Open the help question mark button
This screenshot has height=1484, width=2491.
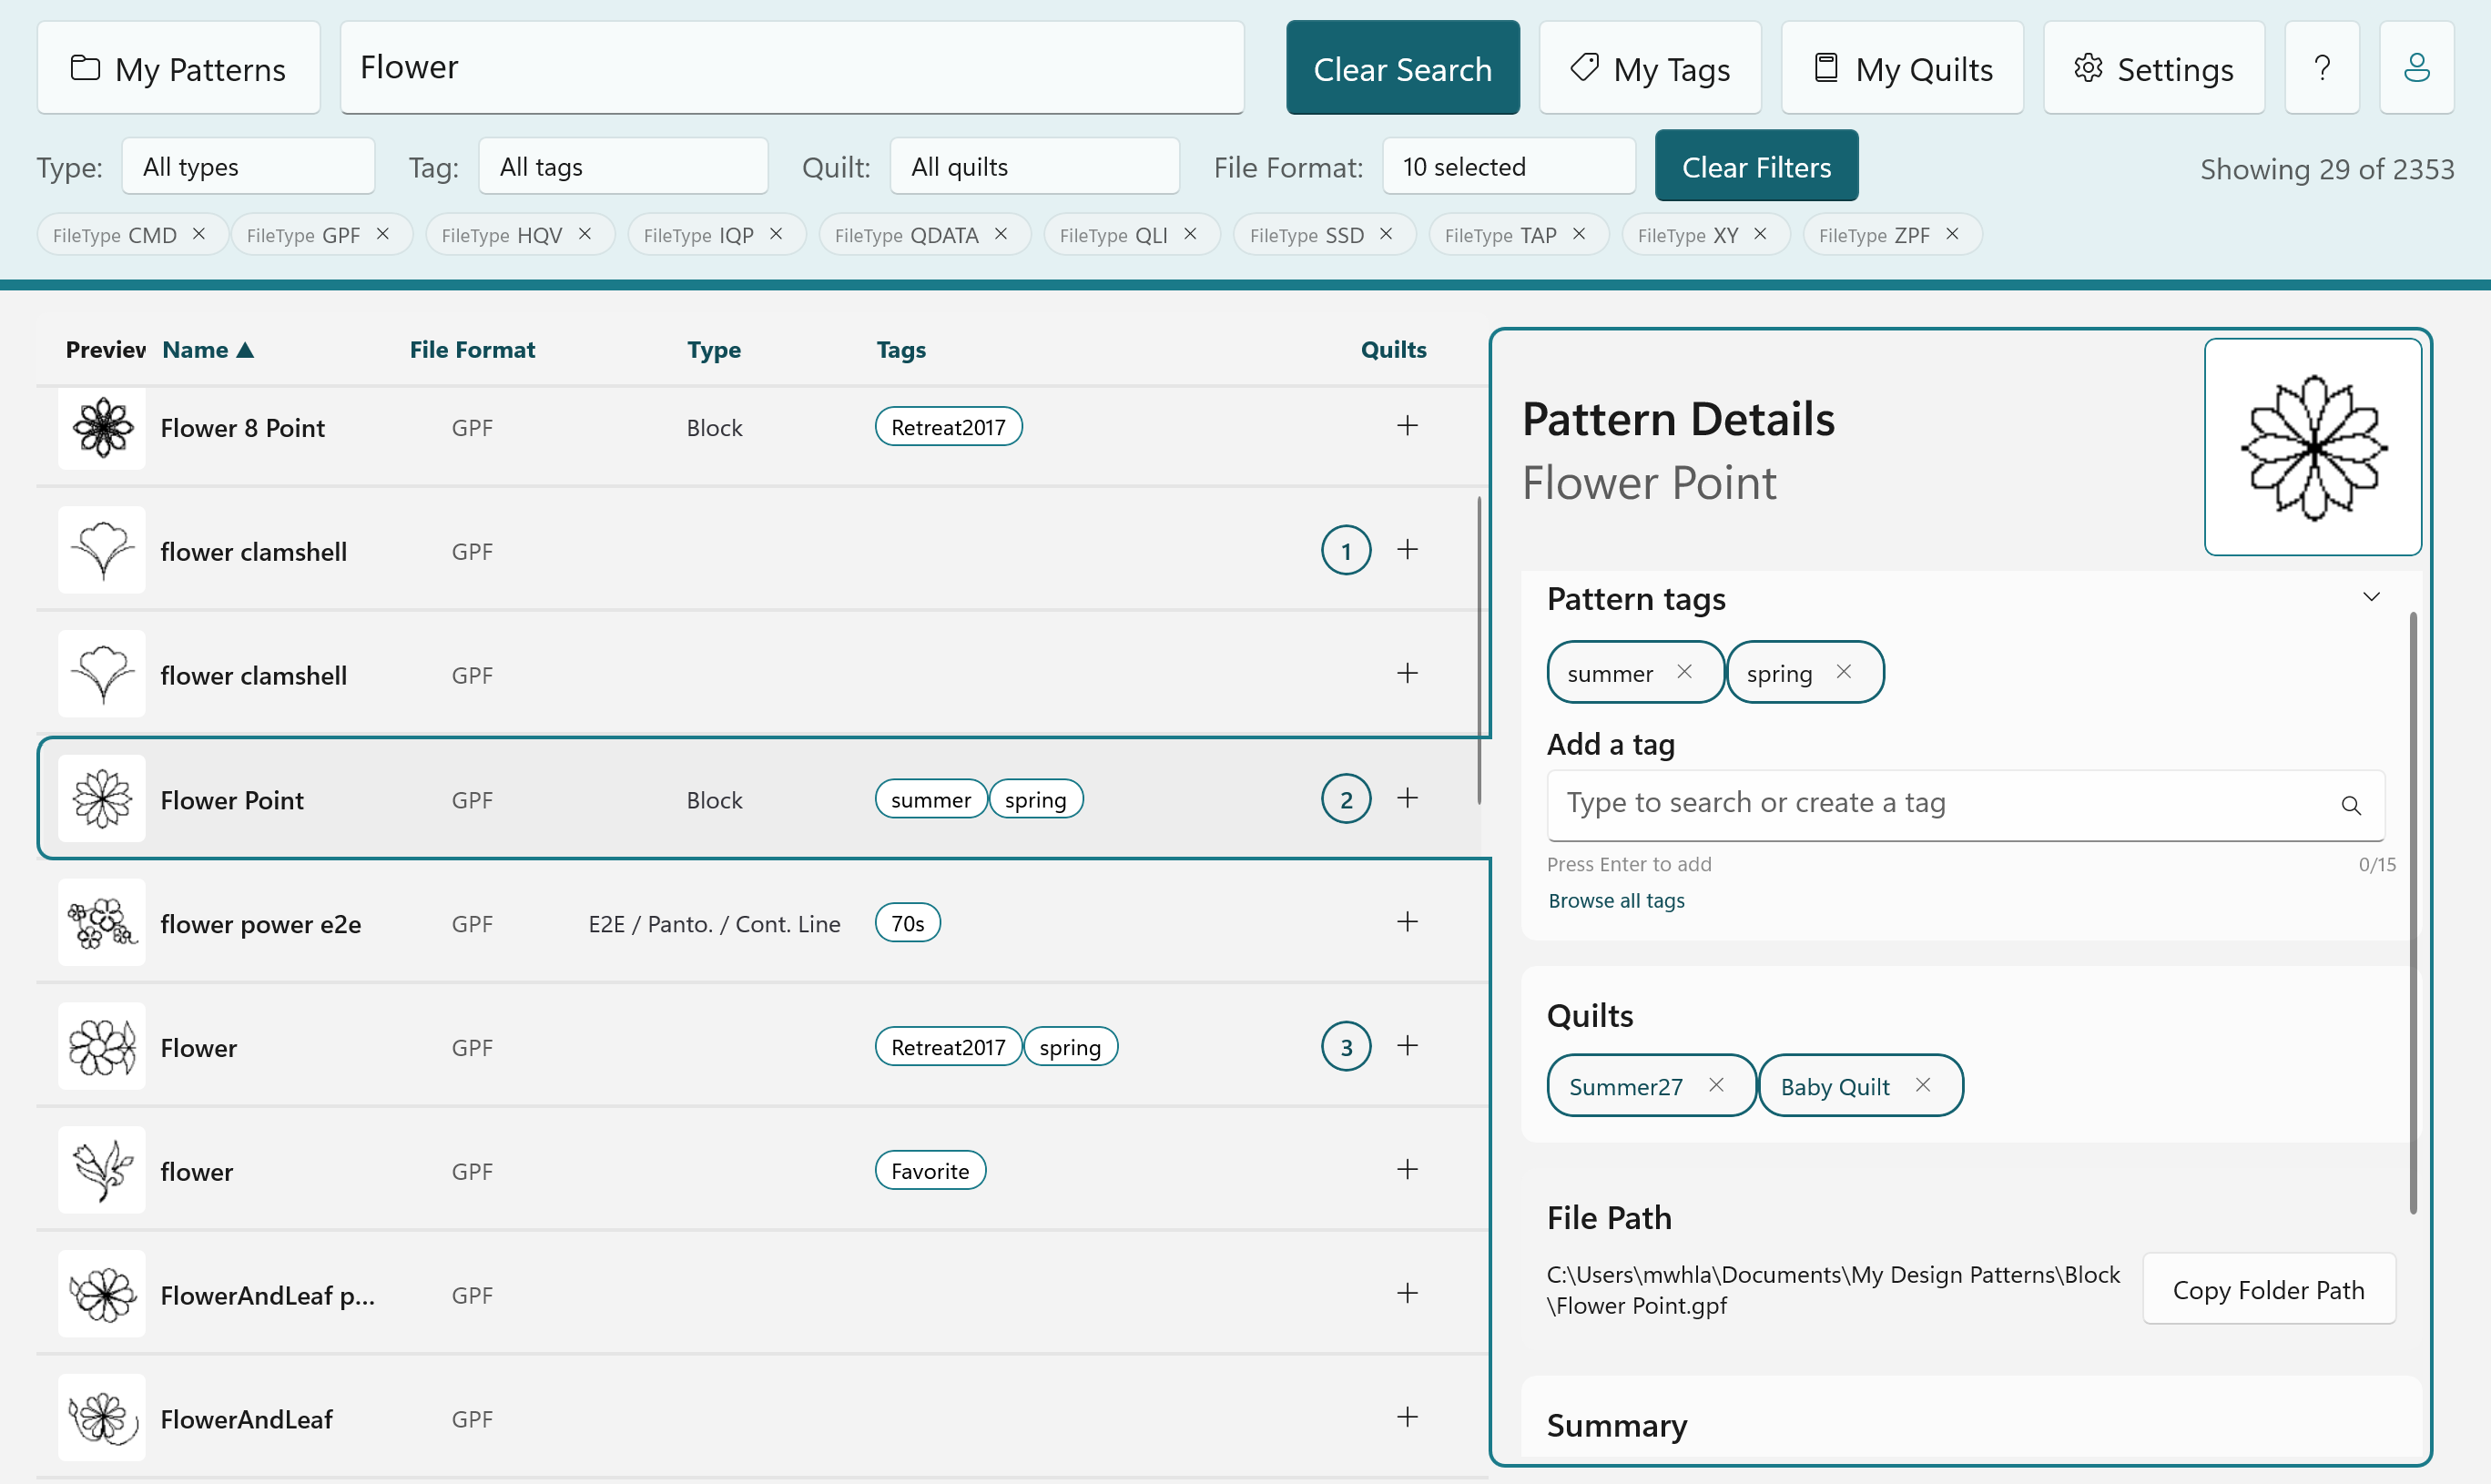click(2322, 68)
